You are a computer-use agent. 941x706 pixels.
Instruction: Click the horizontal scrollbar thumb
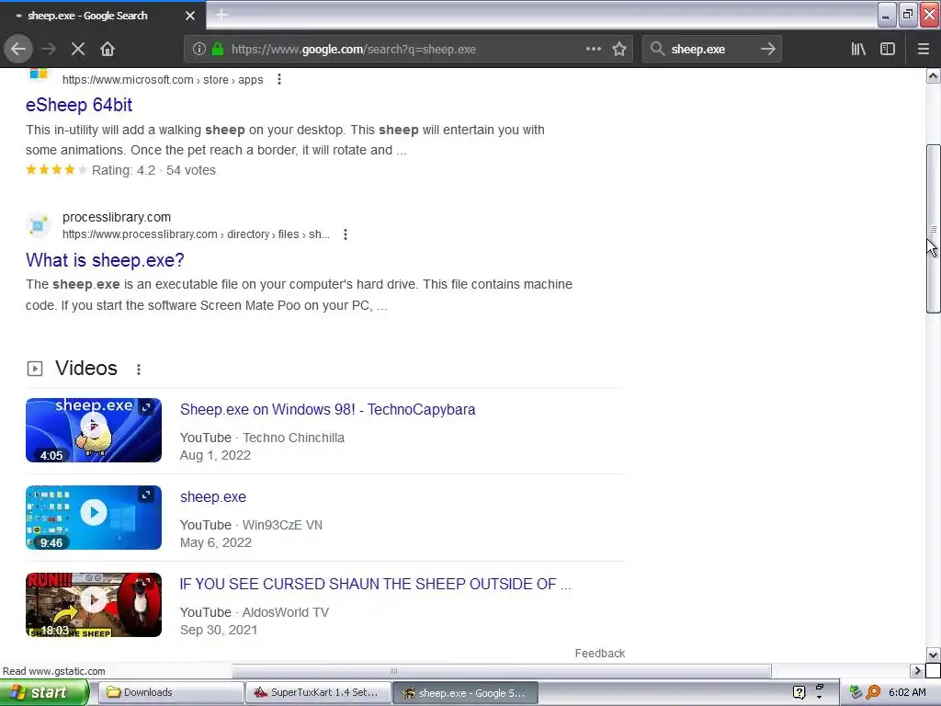click(x=502, y=670)
